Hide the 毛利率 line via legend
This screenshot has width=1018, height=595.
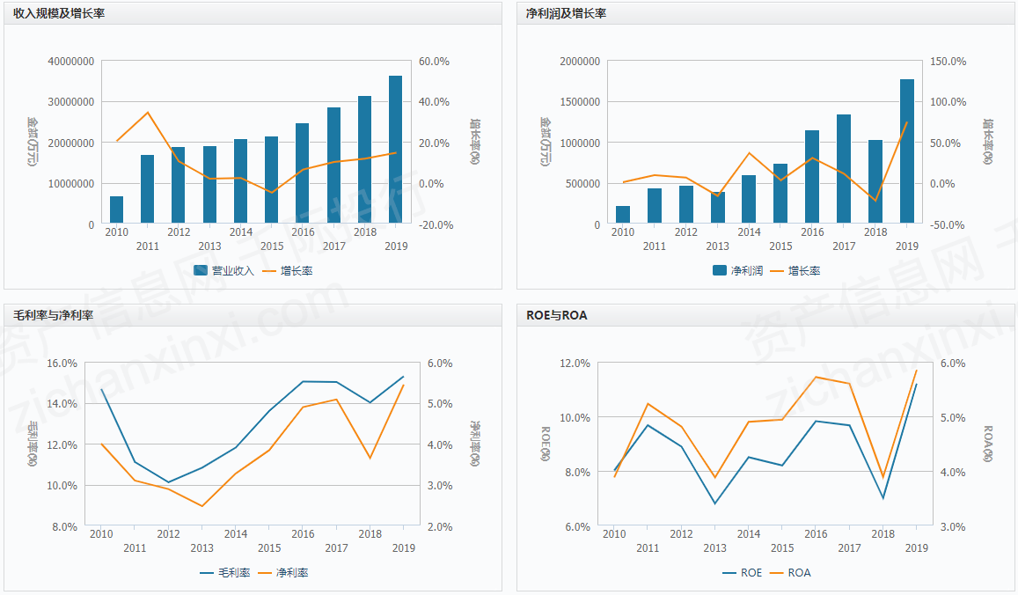(x=224, y=573)
